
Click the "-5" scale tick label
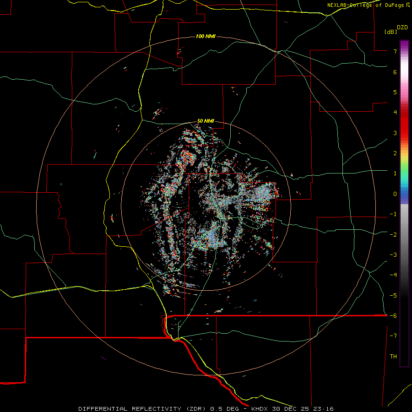tap(393, 295)
